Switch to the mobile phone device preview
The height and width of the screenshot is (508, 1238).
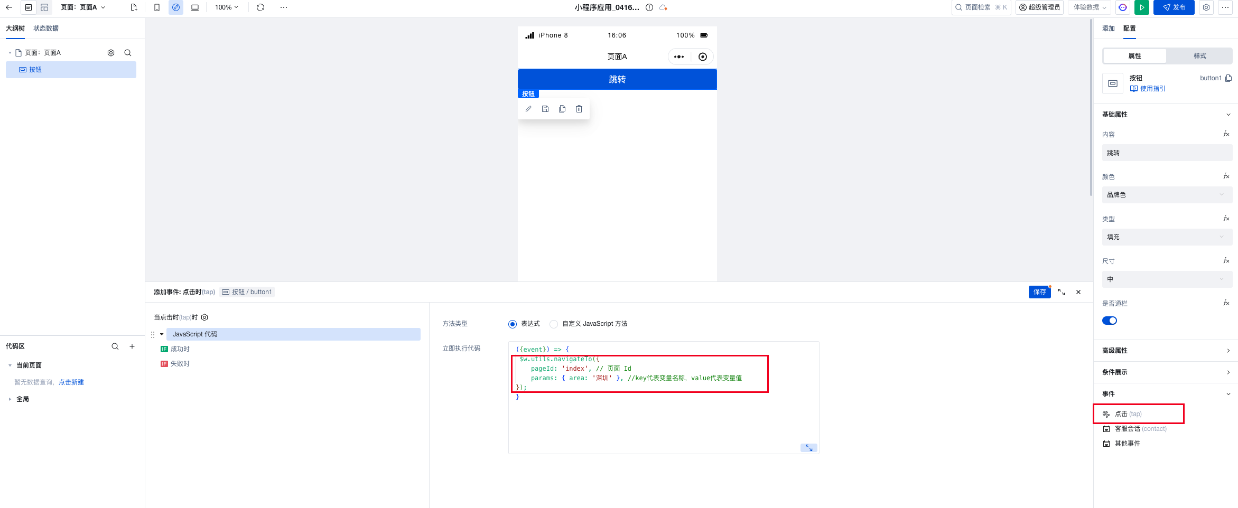tap(157, 7)
